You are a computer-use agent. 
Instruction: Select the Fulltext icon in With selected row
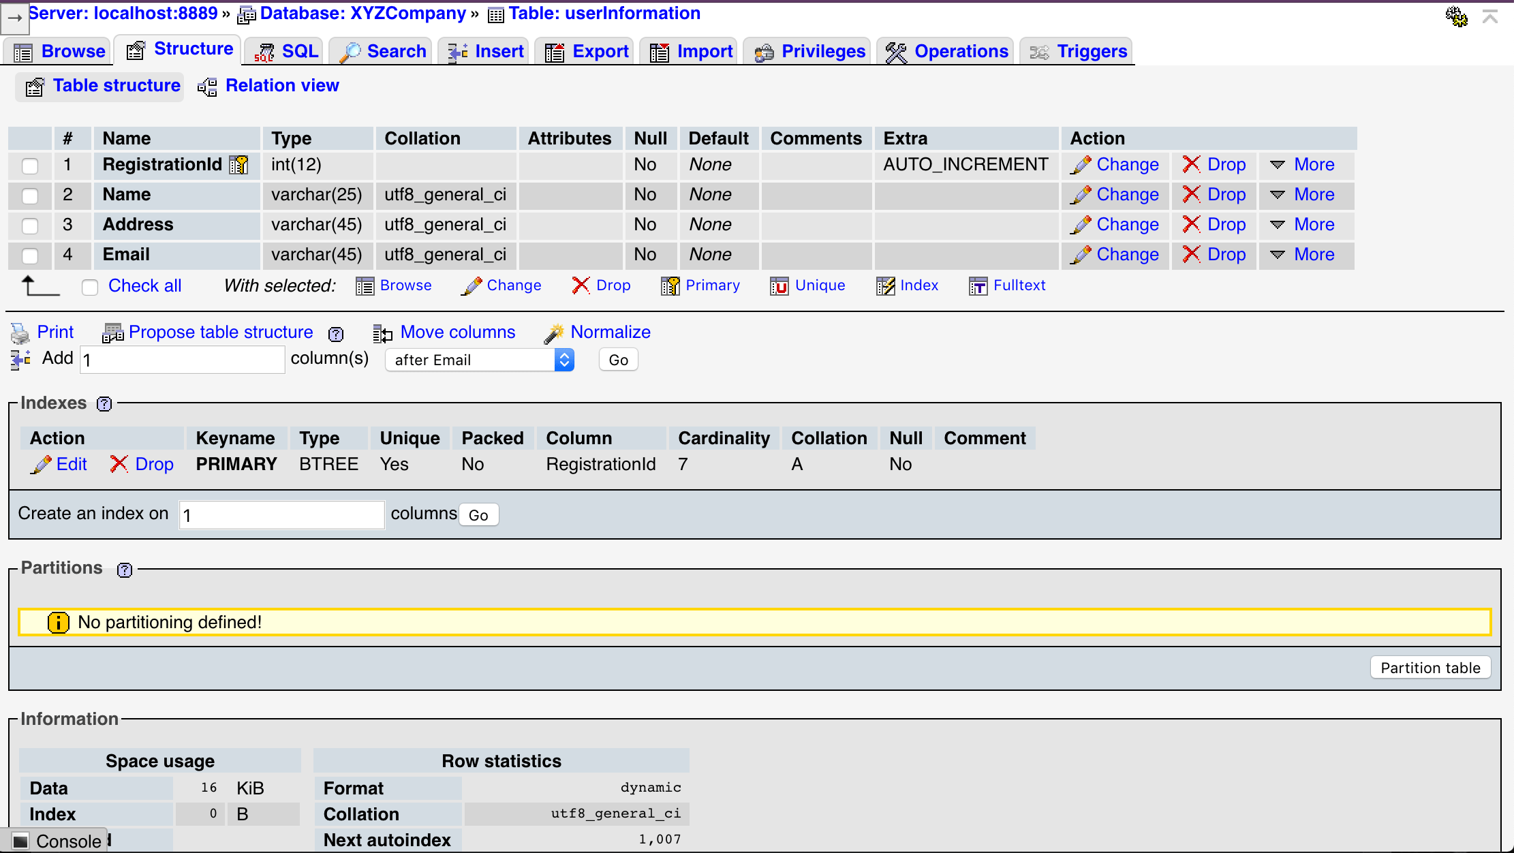[x=978, y=286]
